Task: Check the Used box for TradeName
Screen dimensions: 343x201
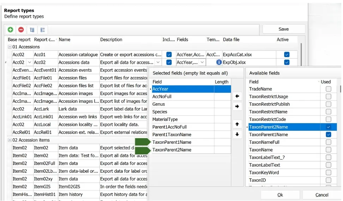Action: point(328,89)
